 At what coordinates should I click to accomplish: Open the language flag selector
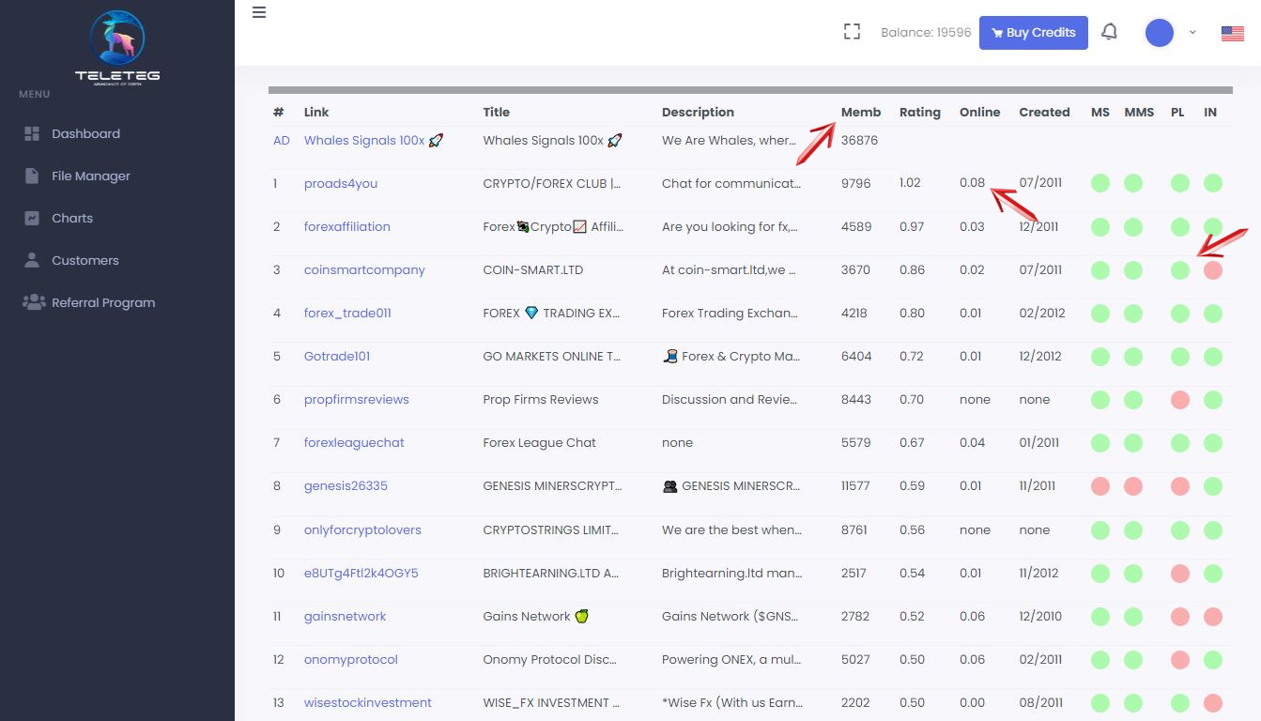1232,33
